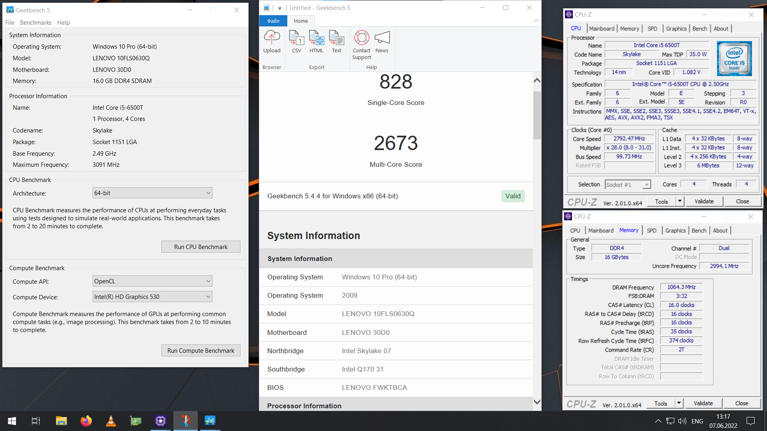This screenshot has height=431, width=767.
Task: Switch to CPU-Z via its taskbar icon
Action: coord(161,421)
